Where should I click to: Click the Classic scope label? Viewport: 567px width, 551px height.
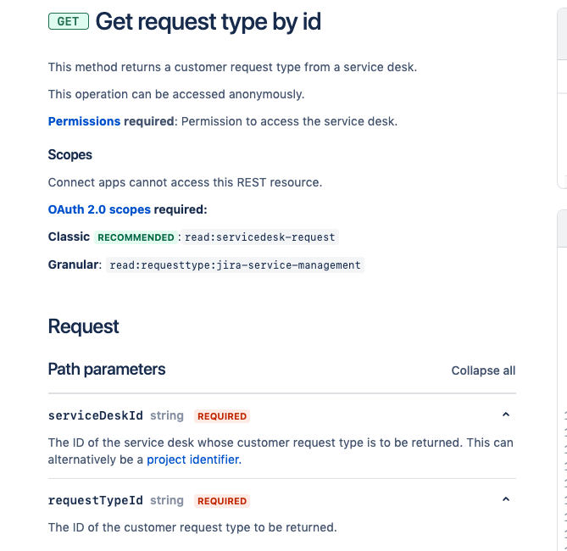[69, 237]
